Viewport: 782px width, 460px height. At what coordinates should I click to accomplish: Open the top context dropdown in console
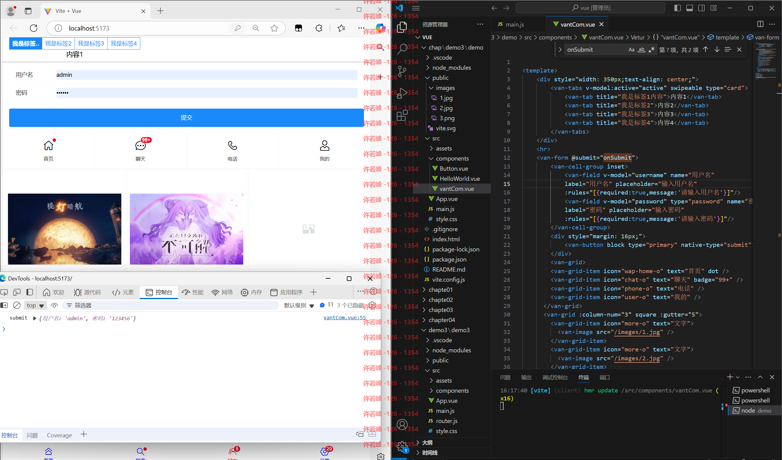[x=35, y=305]
